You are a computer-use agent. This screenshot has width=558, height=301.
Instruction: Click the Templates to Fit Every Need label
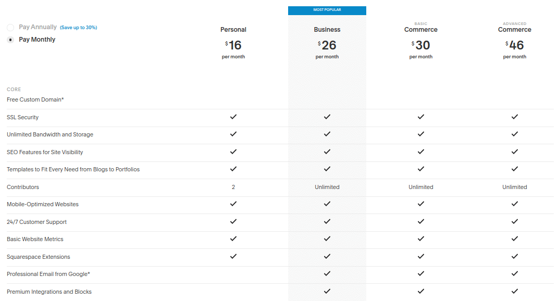pos(73,169)
